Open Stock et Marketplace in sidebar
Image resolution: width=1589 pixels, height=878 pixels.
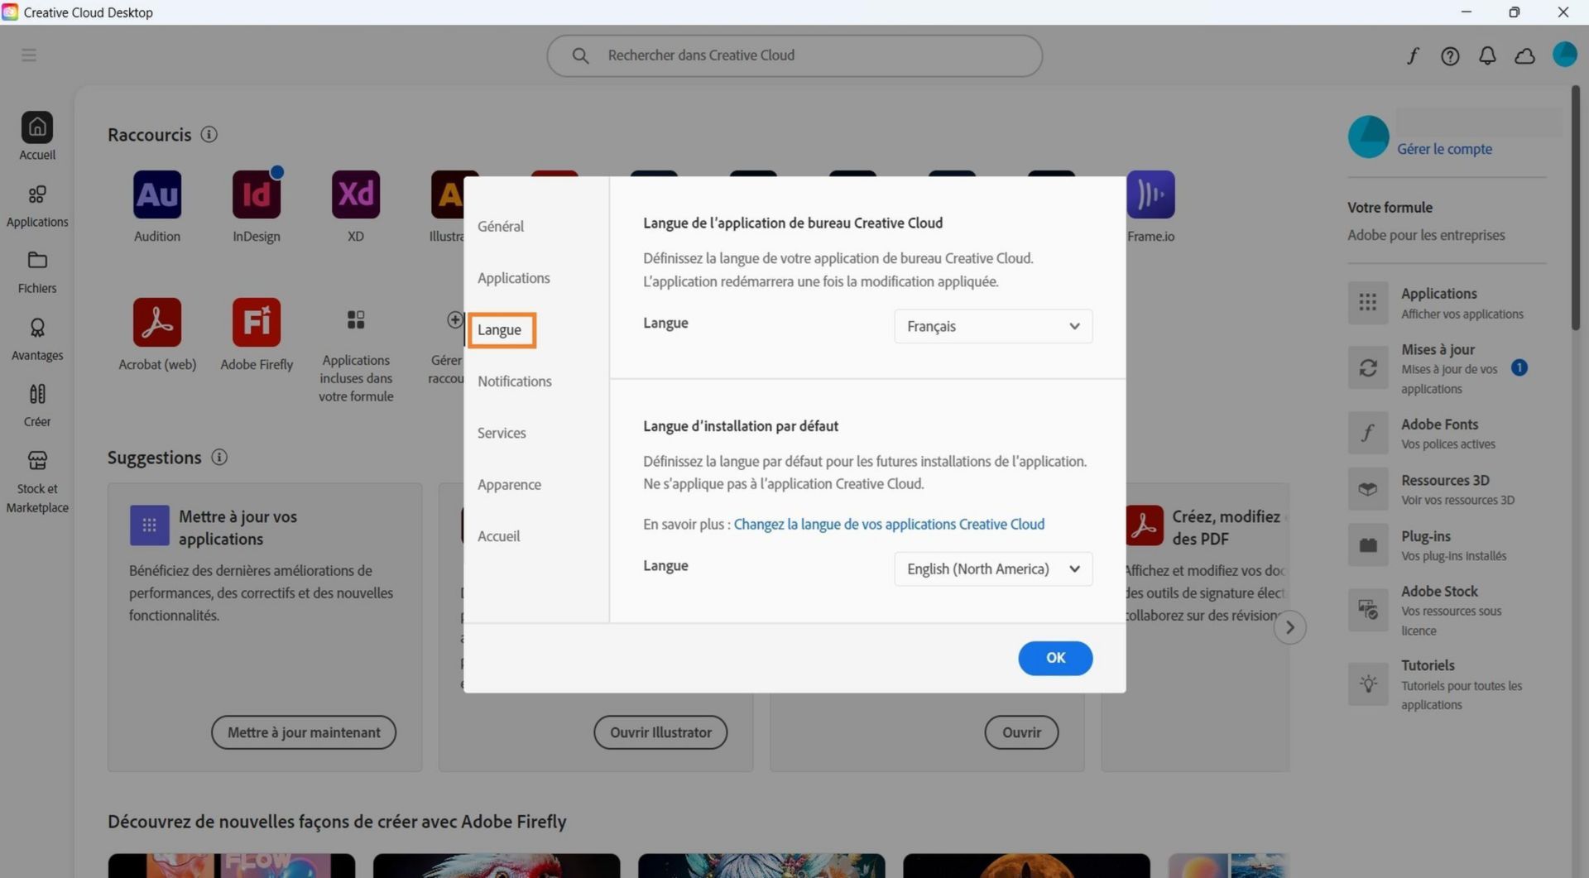(37, 482)
